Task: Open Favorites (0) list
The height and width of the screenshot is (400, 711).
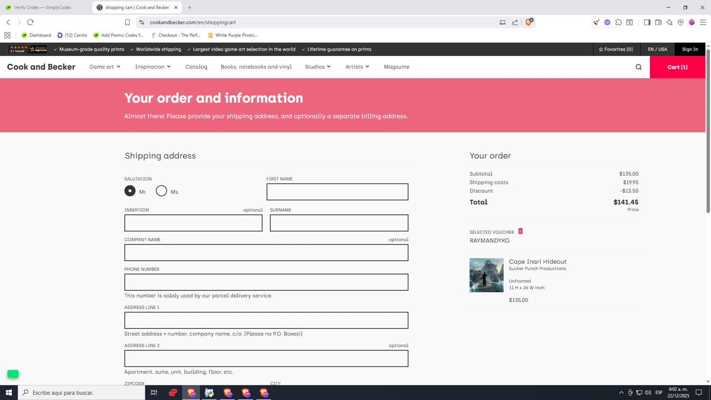Action: pos(616,49)
